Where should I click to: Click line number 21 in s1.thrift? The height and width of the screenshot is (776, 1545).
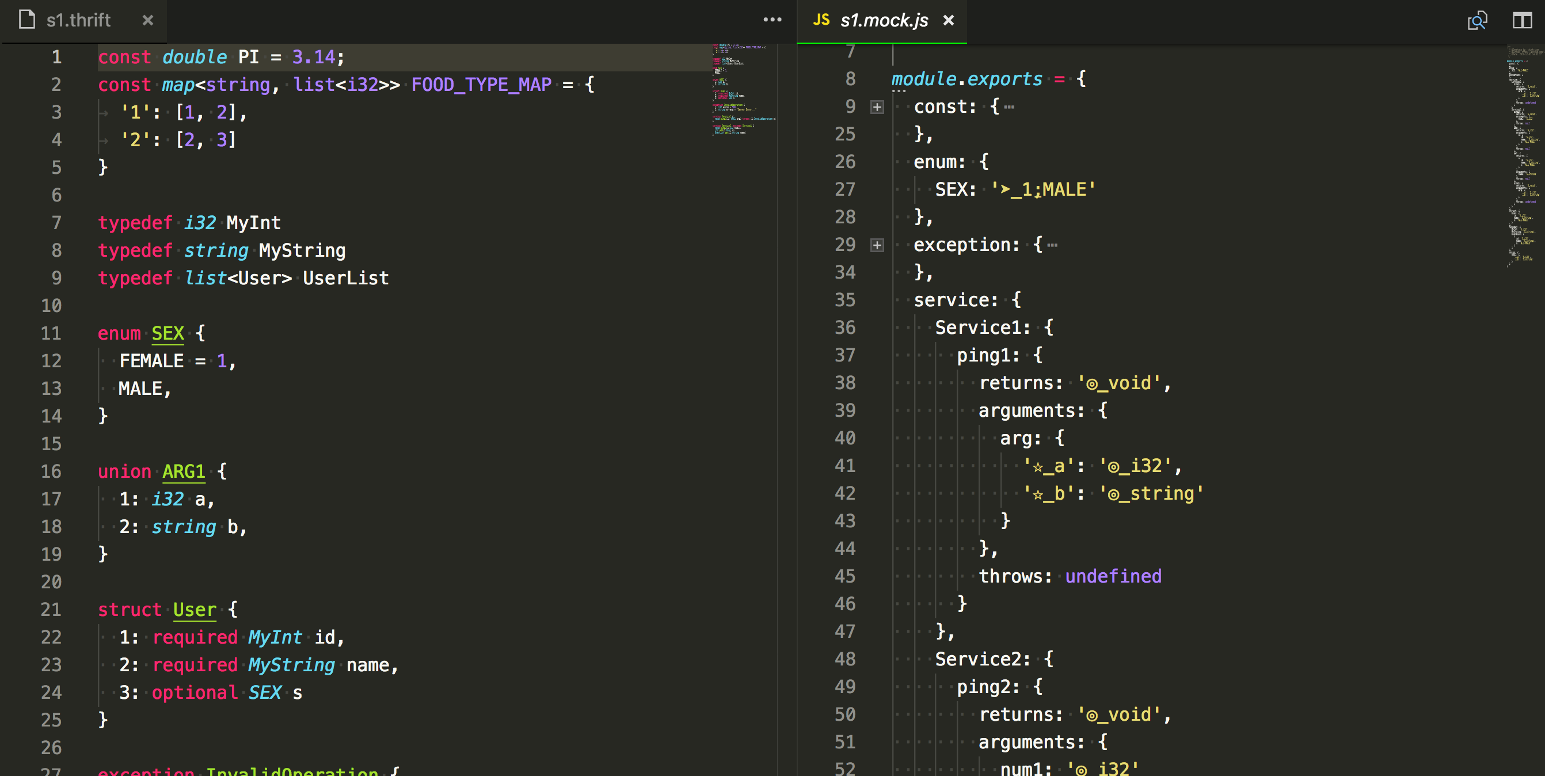(51, 609)
